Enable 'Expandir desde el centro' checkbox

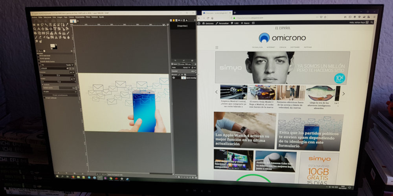(x=39, y=62)
